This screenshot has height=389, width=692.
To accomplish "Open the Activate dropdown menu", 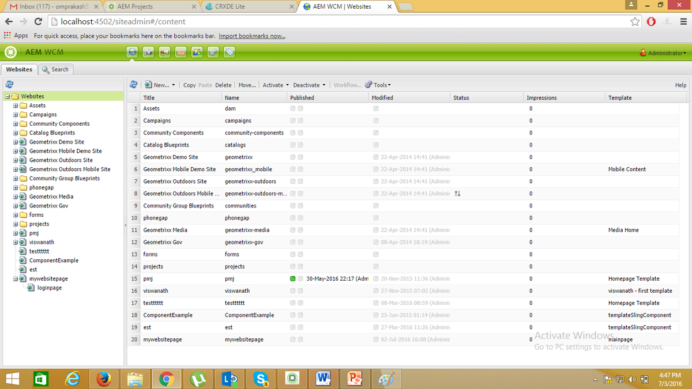I will tap(275, 85).
